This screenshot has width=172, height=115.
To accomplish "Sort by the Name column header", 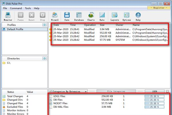I will (x=136, y=25).
